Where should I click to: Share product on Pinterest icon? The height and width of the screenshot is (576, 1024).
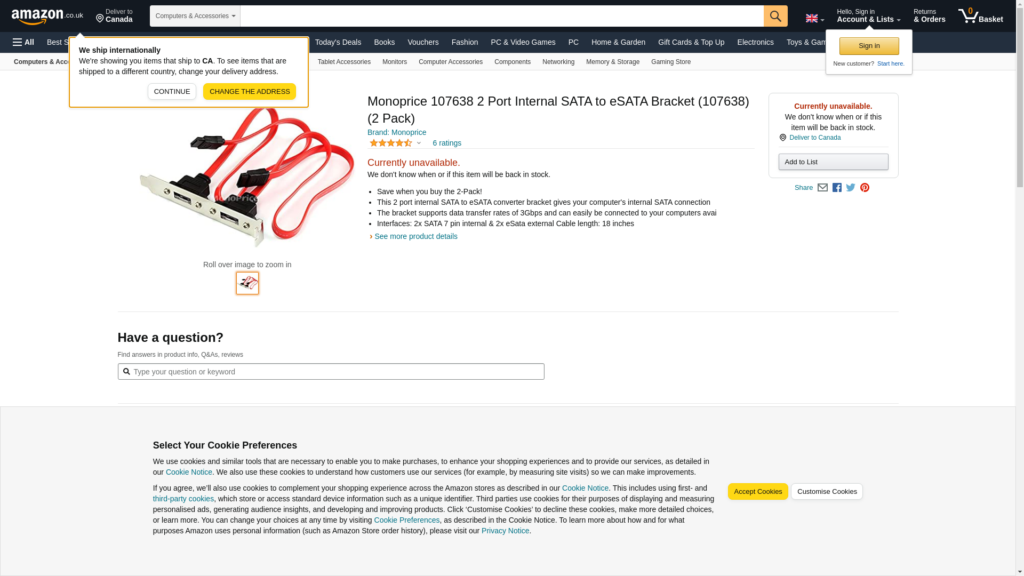(x=865, y=188)
